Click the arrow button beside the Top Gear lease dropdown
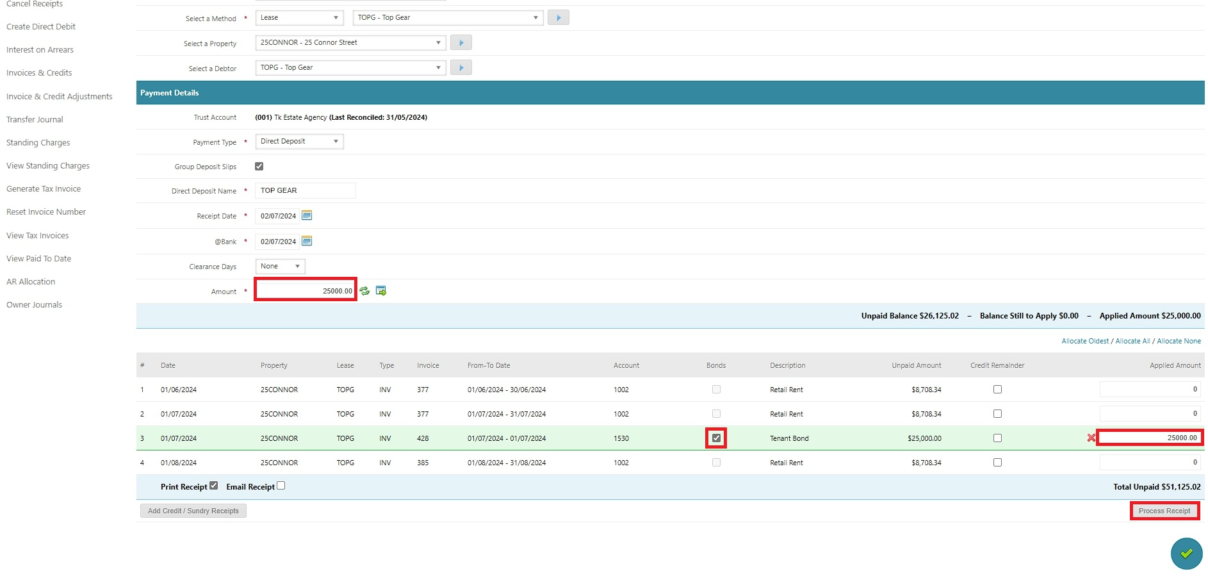 click(559, 18)
